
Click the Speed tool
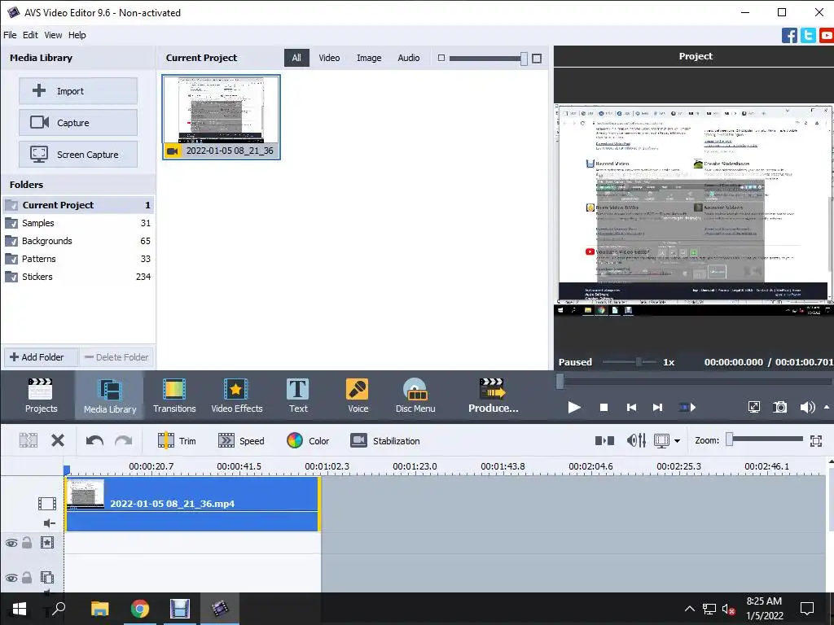(x=241, y=440)
